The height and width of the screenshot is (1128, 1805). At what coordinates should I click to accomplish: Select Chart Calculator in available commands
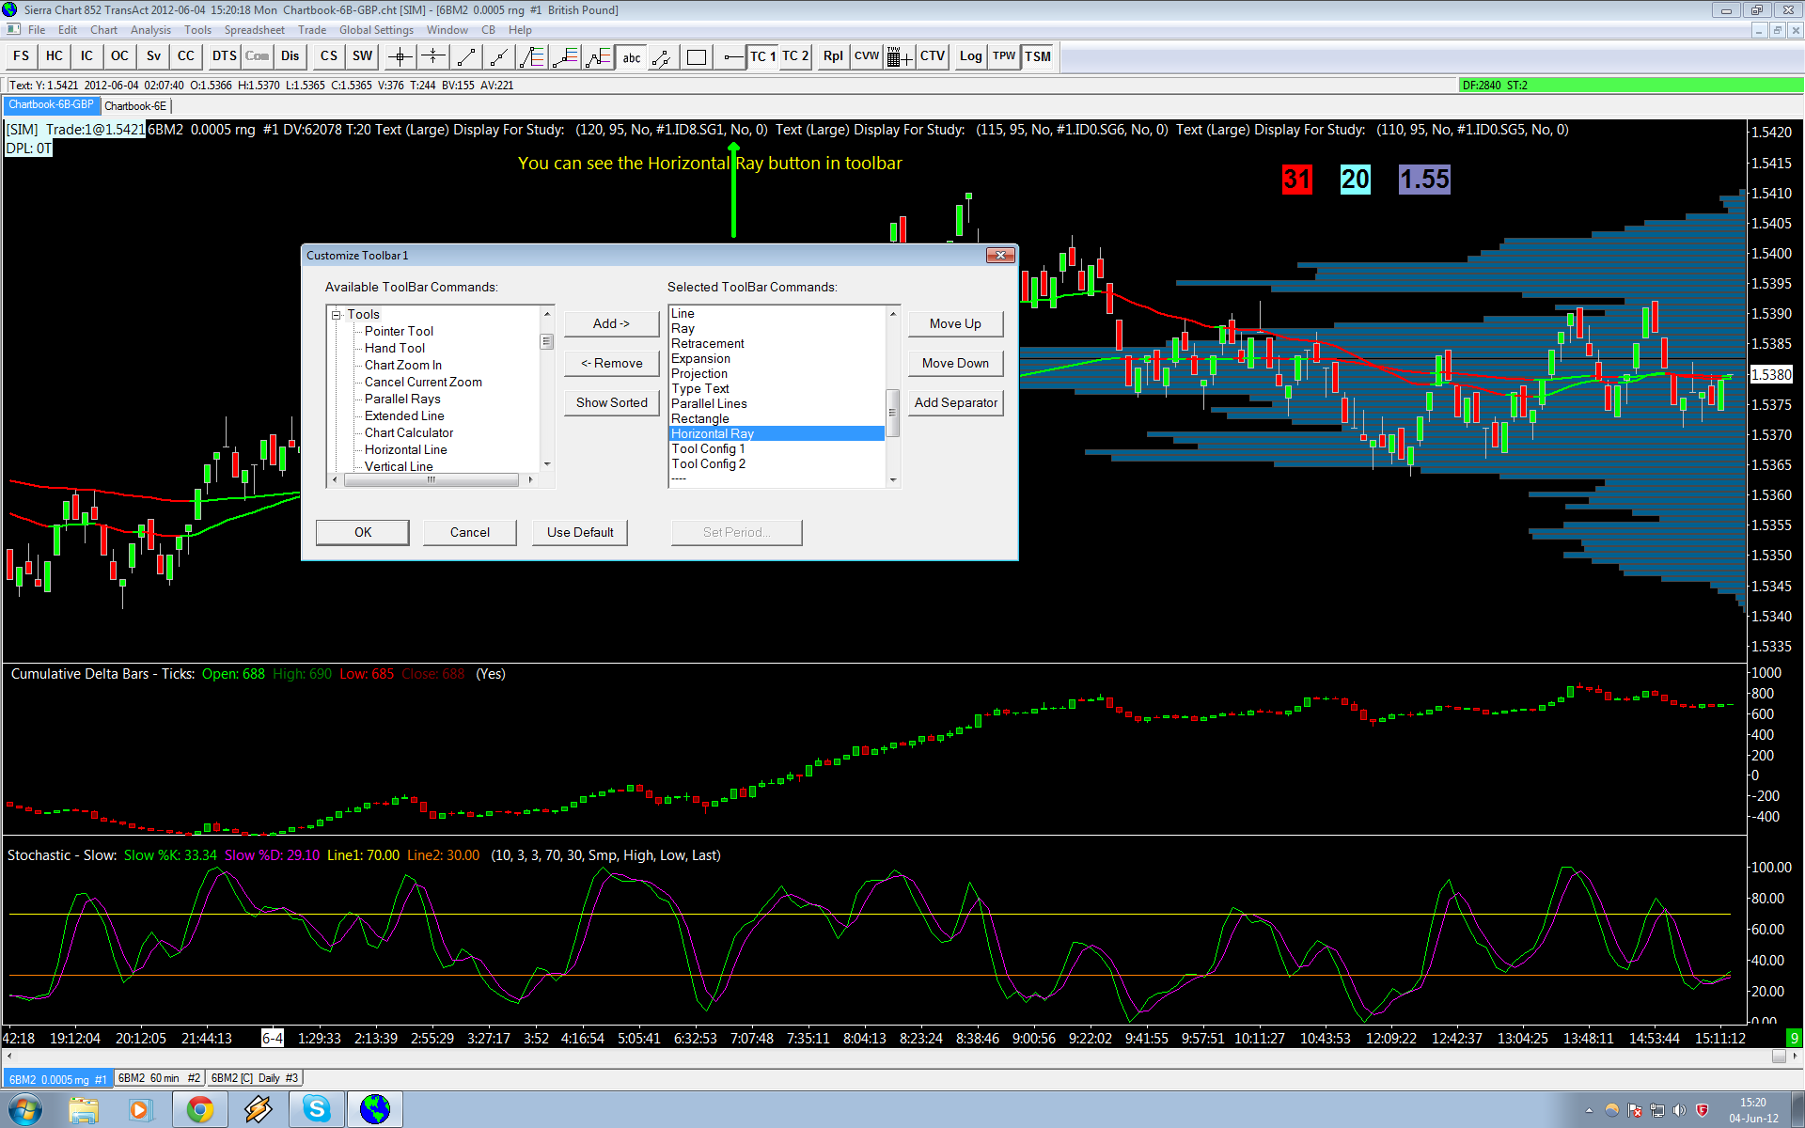click(409, 432)
